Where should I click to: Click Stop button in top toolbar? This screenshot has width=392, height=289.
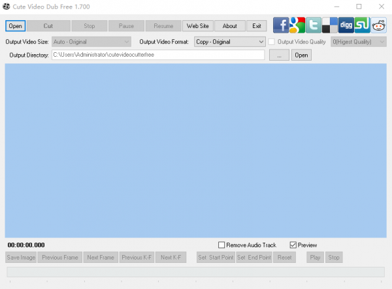tap(90, 26)
